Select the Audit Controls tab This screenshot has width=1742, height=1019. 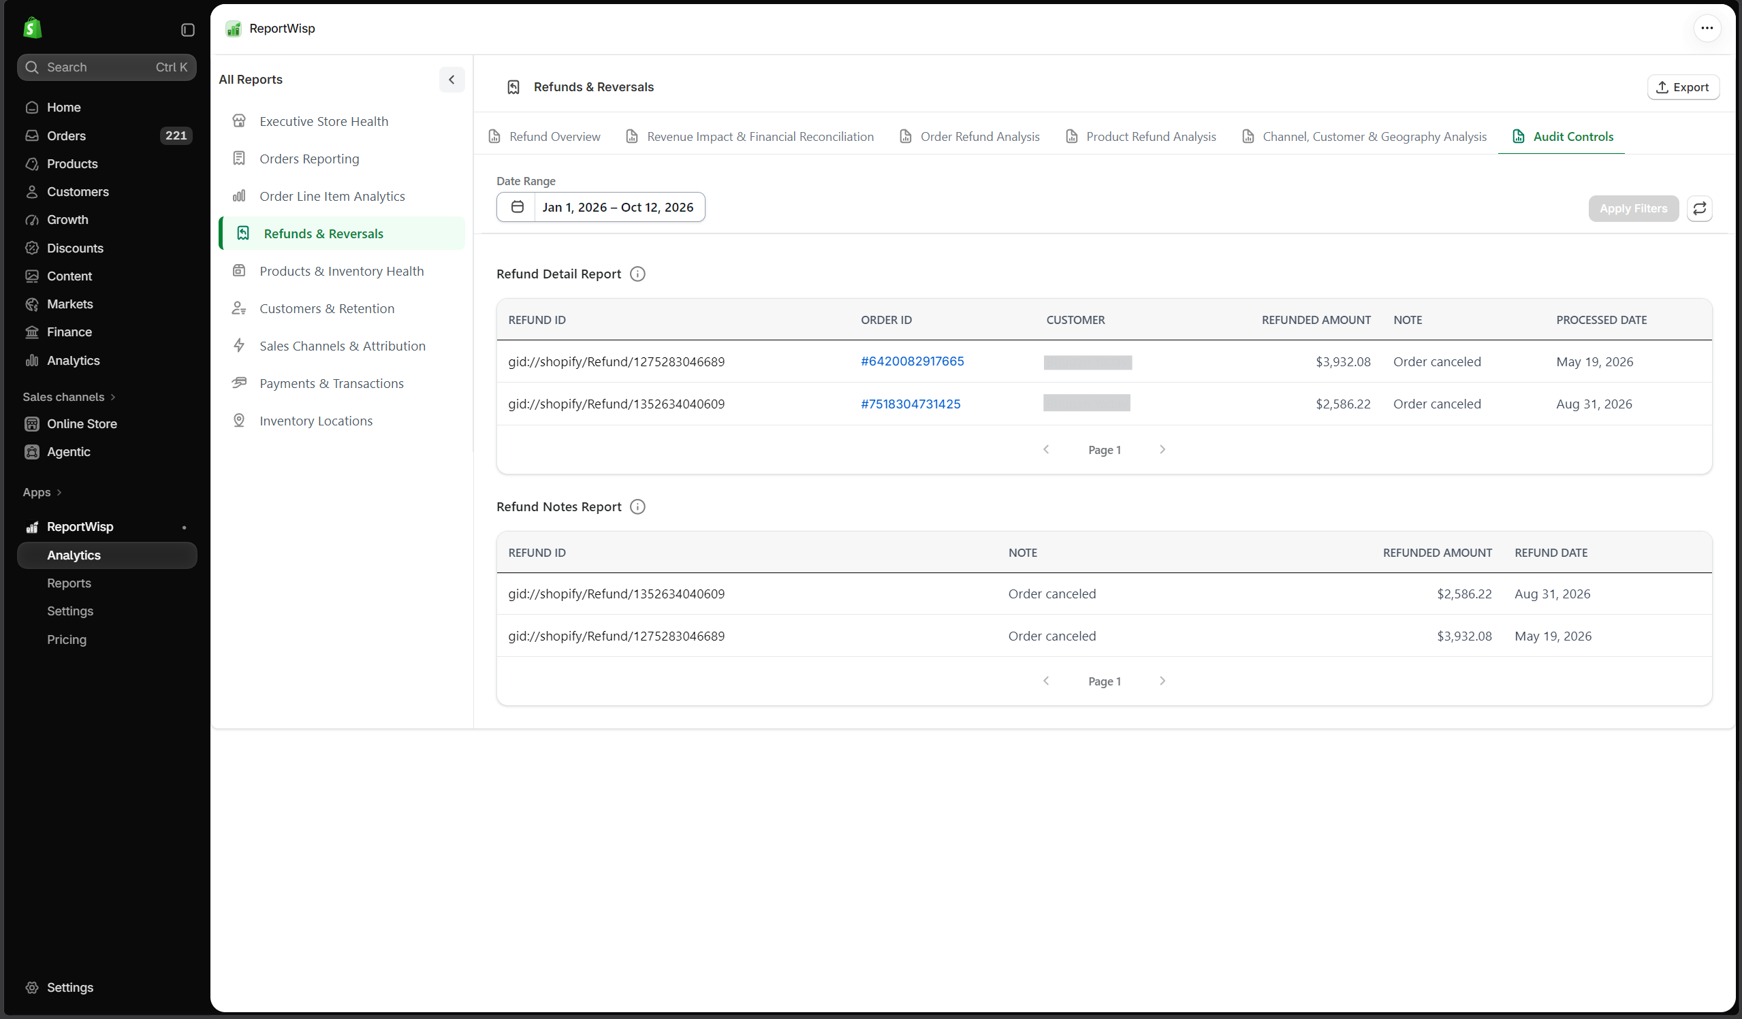(x=1562, y=137)
